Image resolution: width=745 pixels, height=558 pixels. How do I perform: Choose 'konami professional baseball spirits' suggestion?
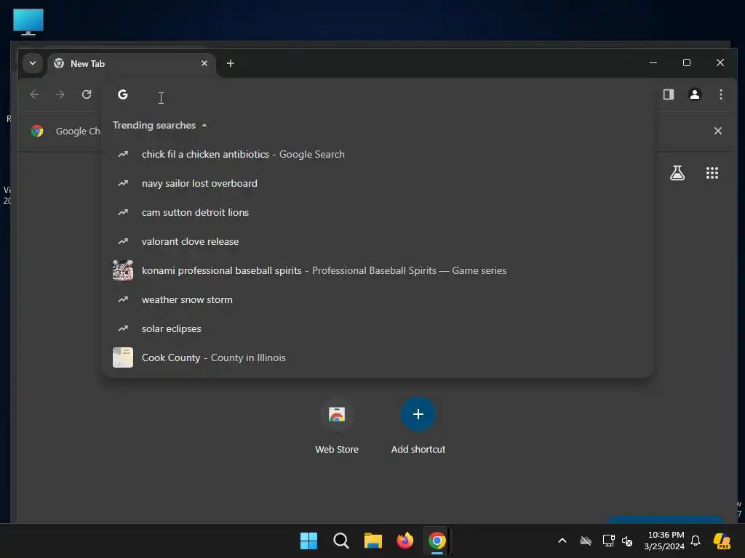pyautogui.click(x=378, y=270)
